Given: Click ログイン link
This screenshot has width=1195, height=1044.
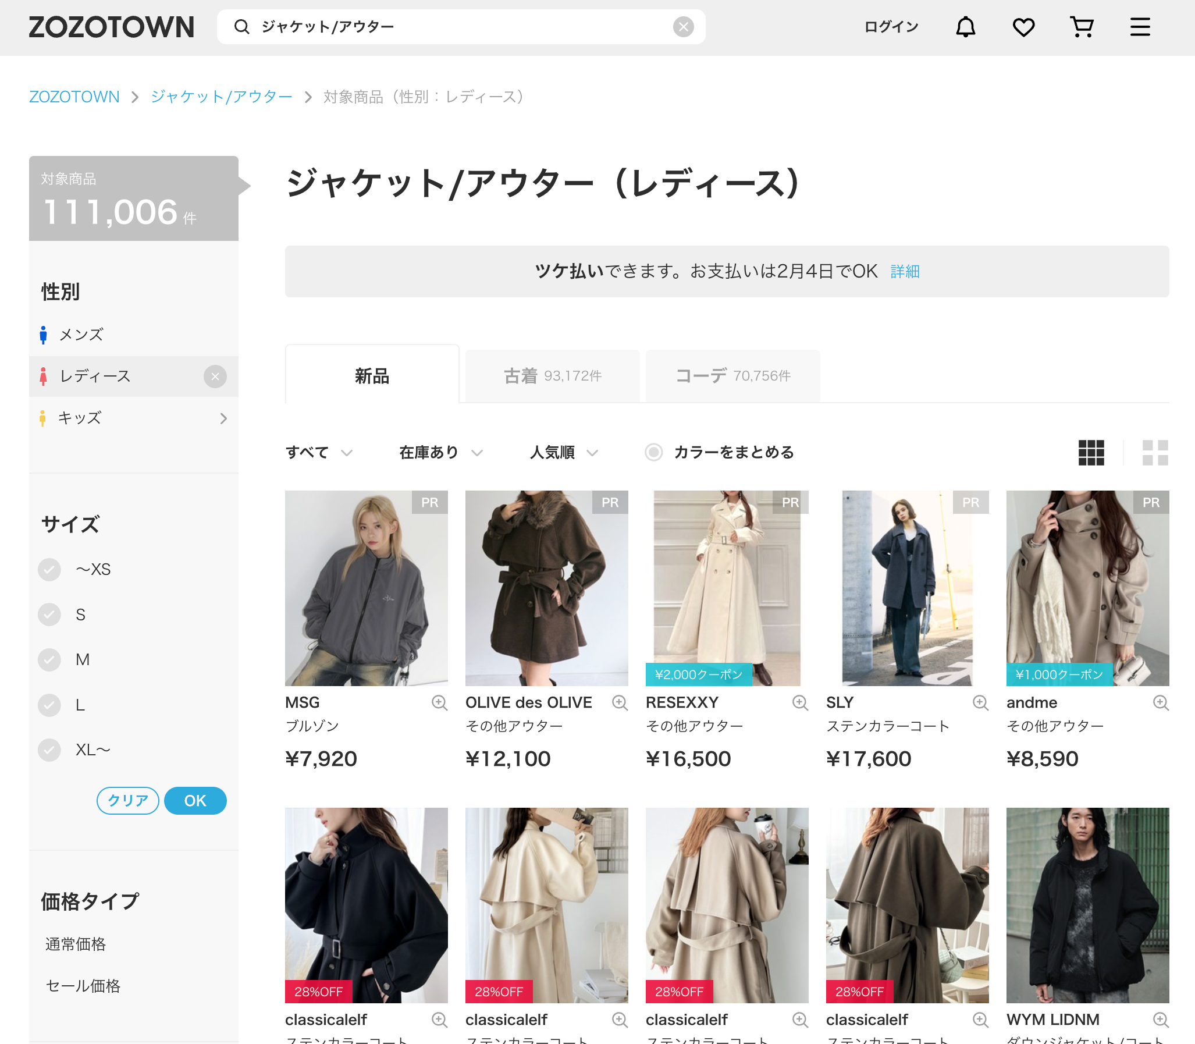Looking at the screenshot, I should point(891,27).
